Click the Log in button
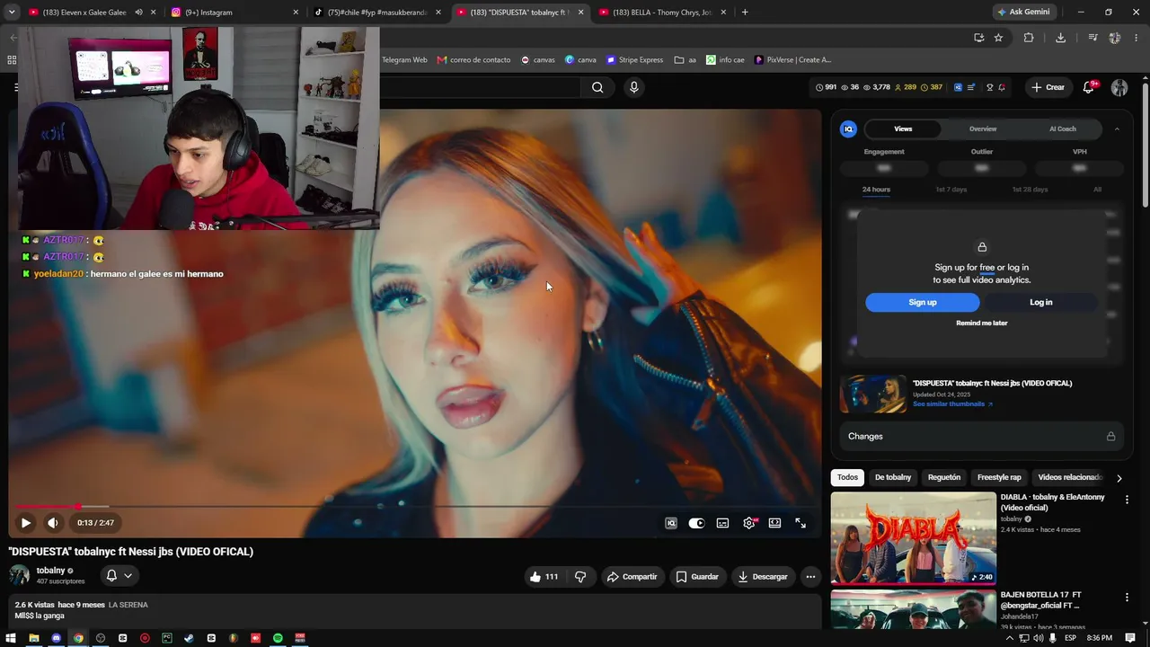 1041,303
